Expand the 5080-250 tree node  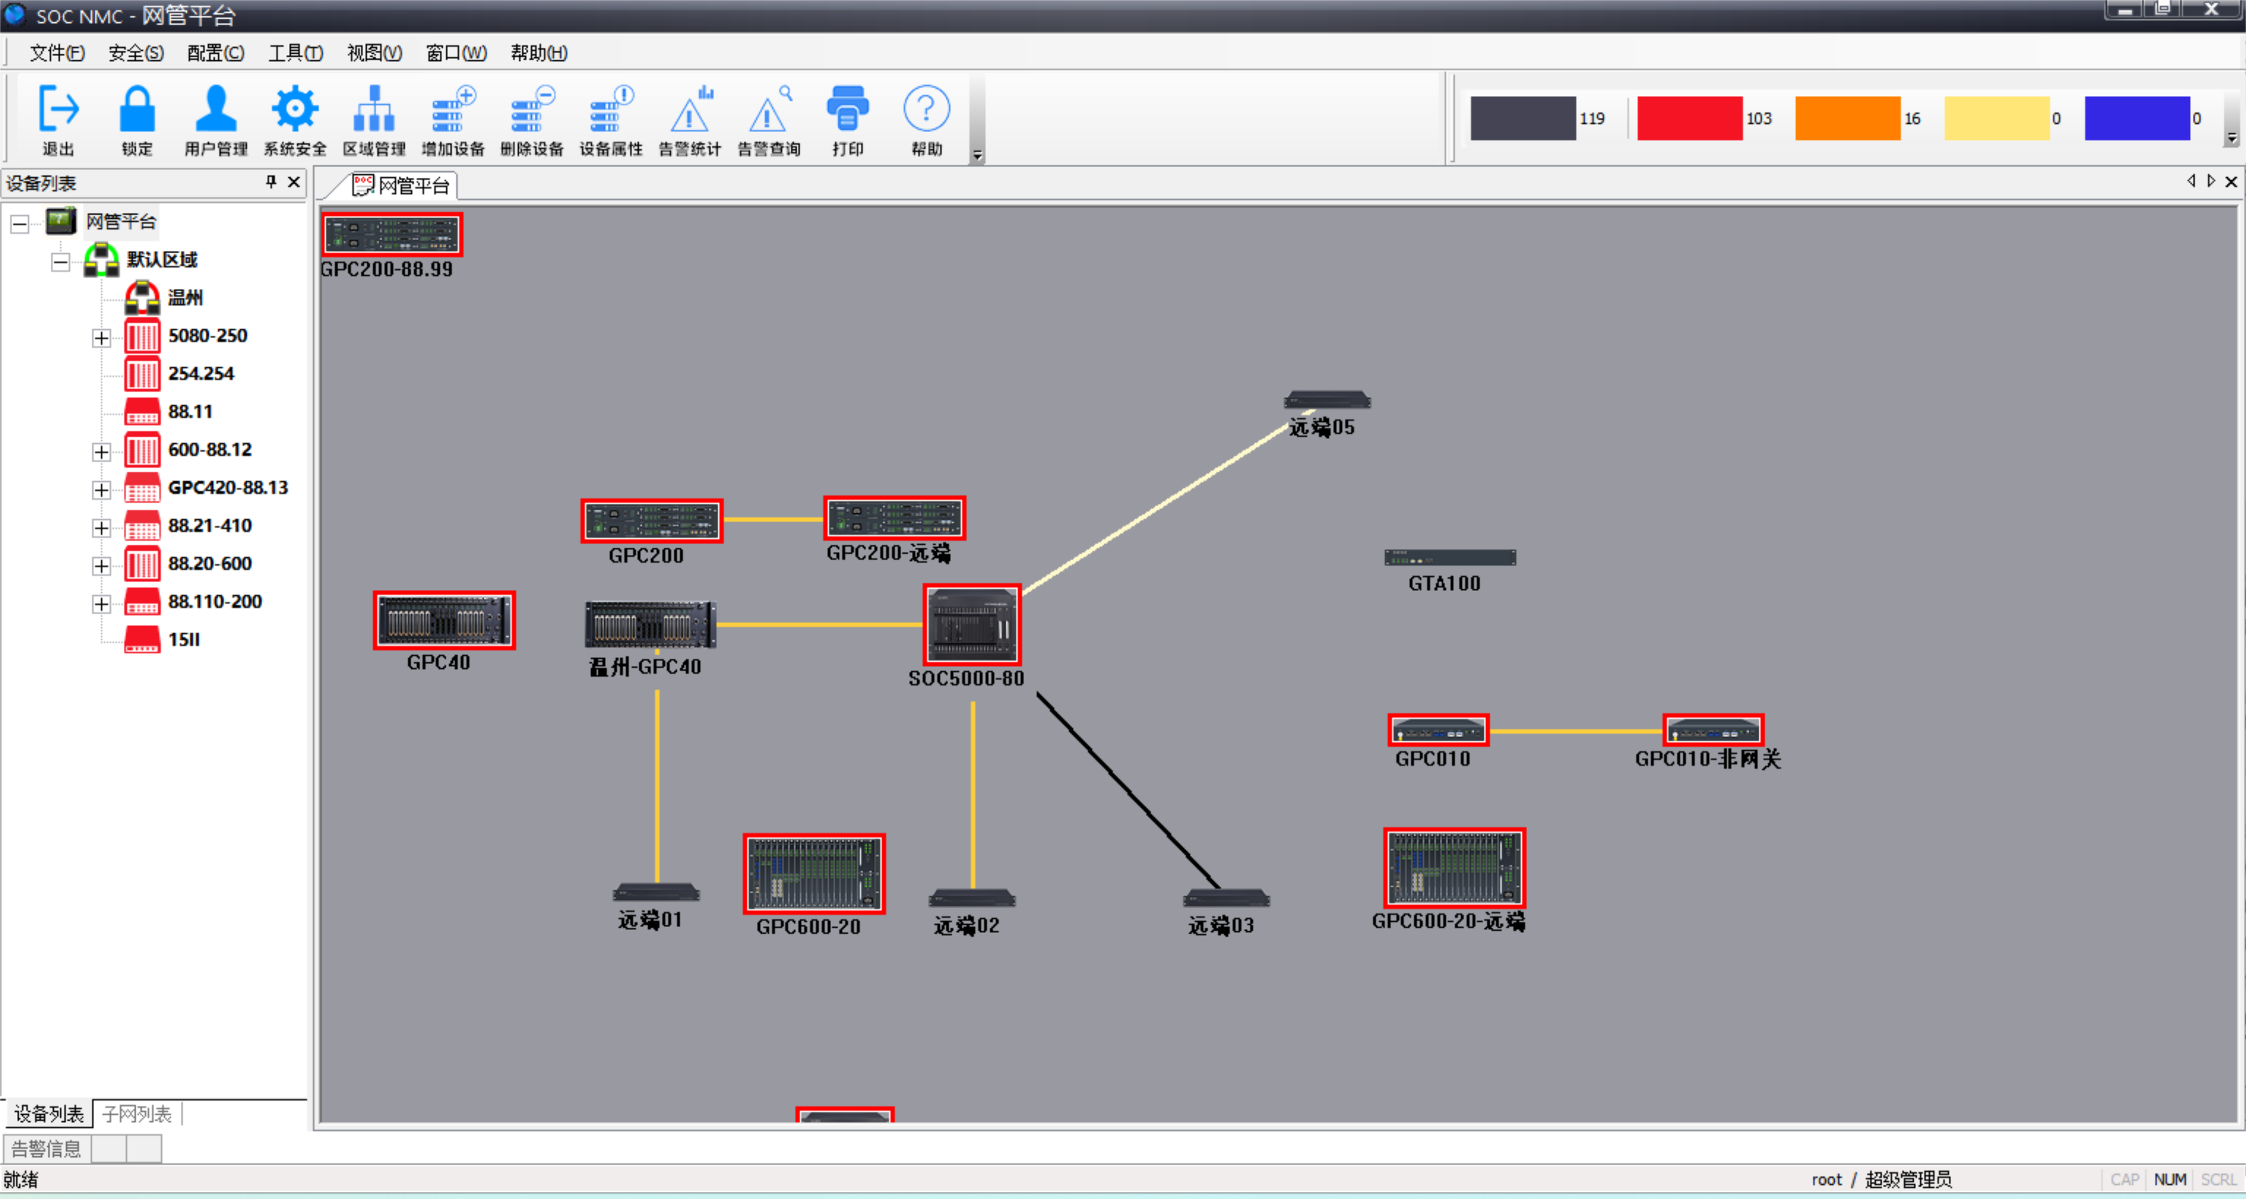[101, 337]
